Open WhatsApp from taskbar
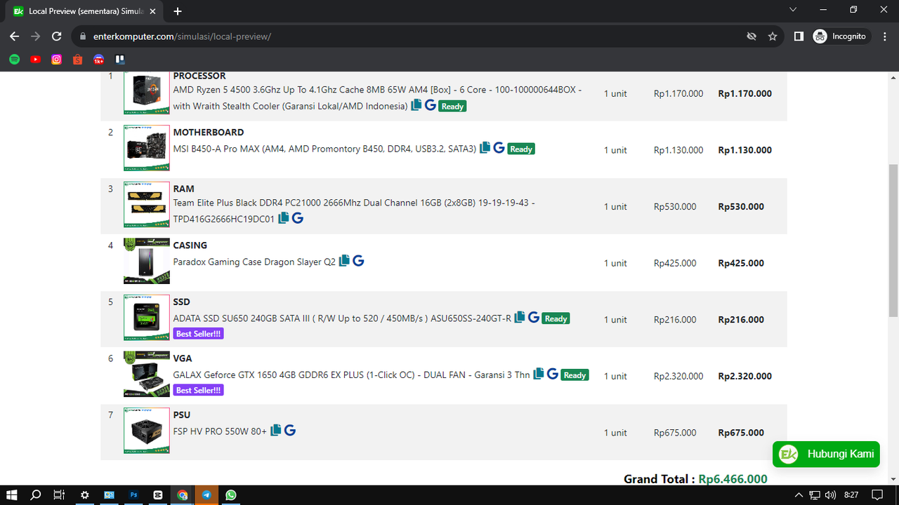The width and height of the screenshot is (899, 505). [x=231, y=494]
